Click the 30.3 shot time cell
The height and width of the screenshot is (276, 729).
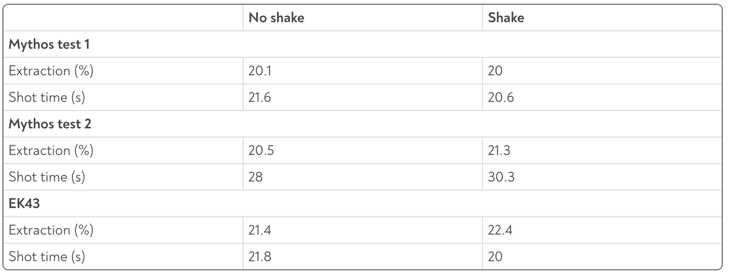pyautogui.click(x=501, y=177)
